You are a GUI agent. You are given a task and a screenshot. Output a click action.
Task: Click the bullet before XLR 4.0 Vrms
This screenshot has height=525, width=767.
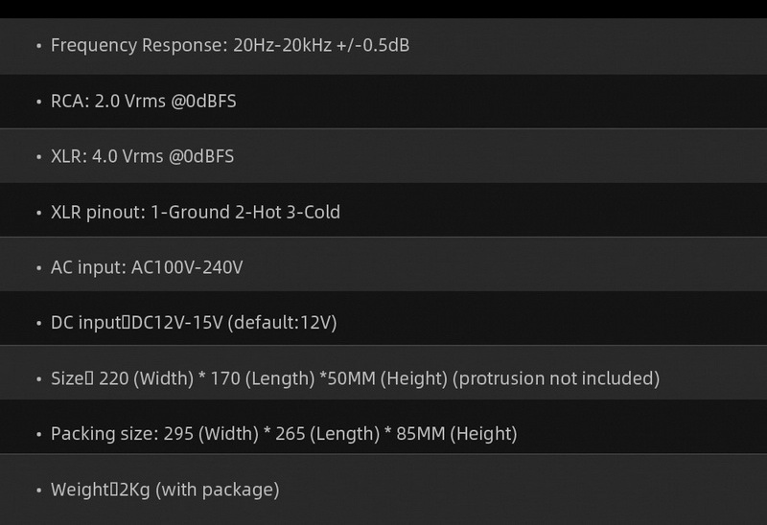tap(38, 157)
